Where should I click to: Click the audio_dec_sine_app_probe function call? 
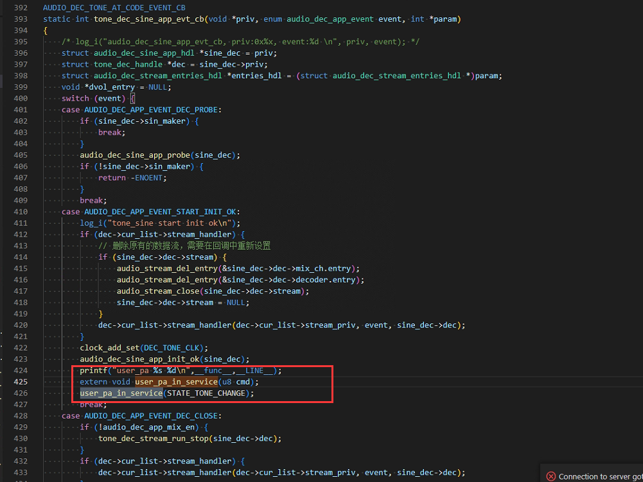point(135,155)
